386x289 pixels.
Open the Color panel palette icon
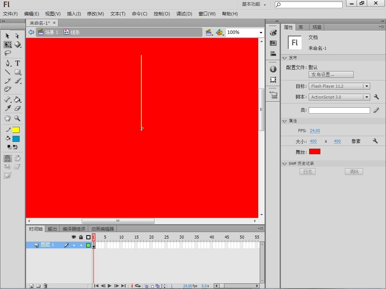click(x=273, y=32)
